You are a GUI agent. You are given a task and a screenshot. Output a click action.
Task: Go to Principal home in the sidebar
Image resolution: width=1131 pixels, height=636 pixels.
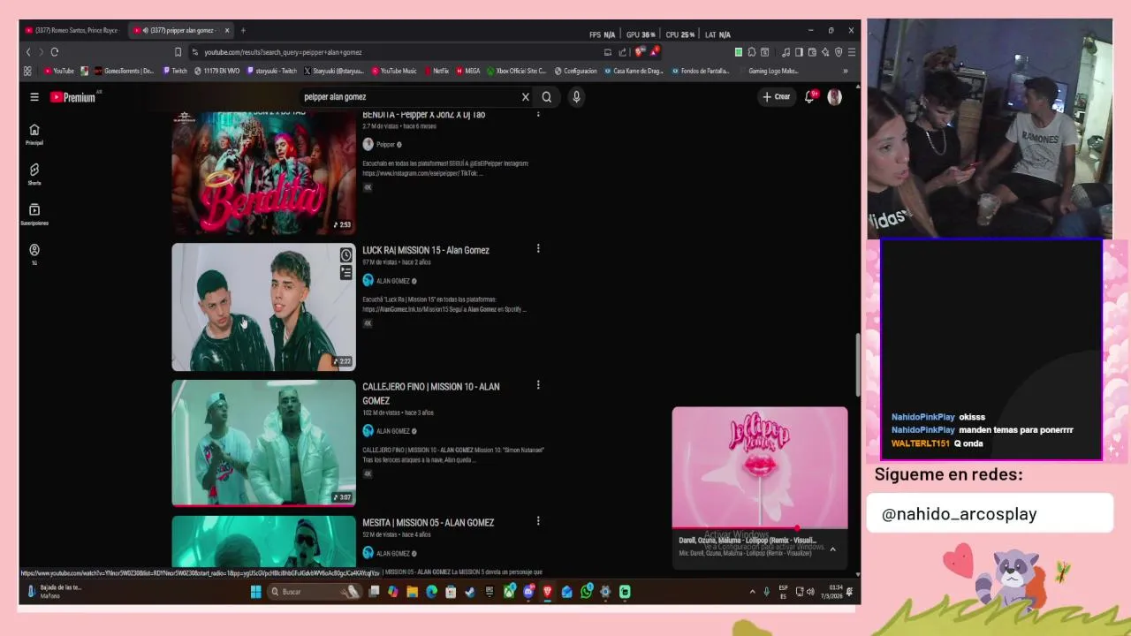click(34, 133)
